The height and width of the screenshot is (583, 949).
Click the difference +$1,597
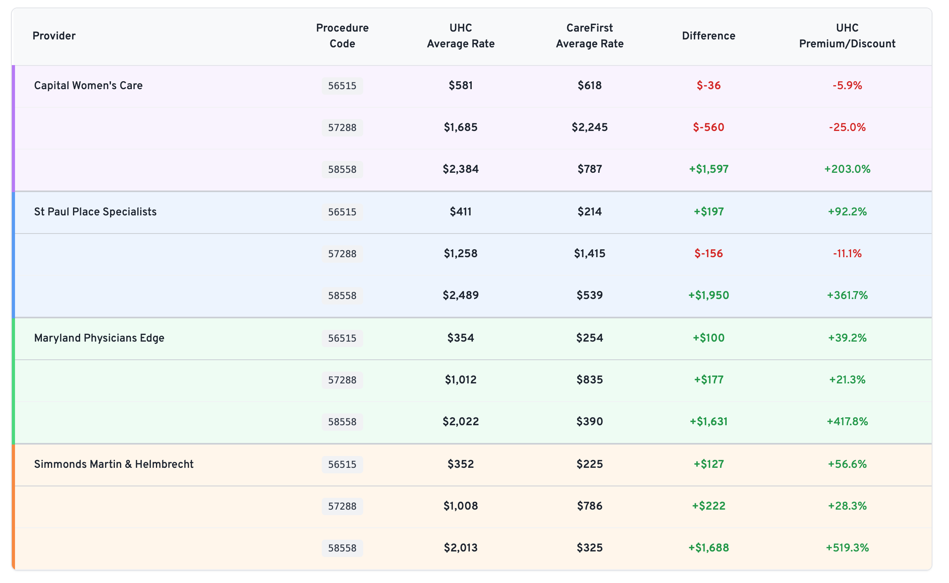click(709, 169)
